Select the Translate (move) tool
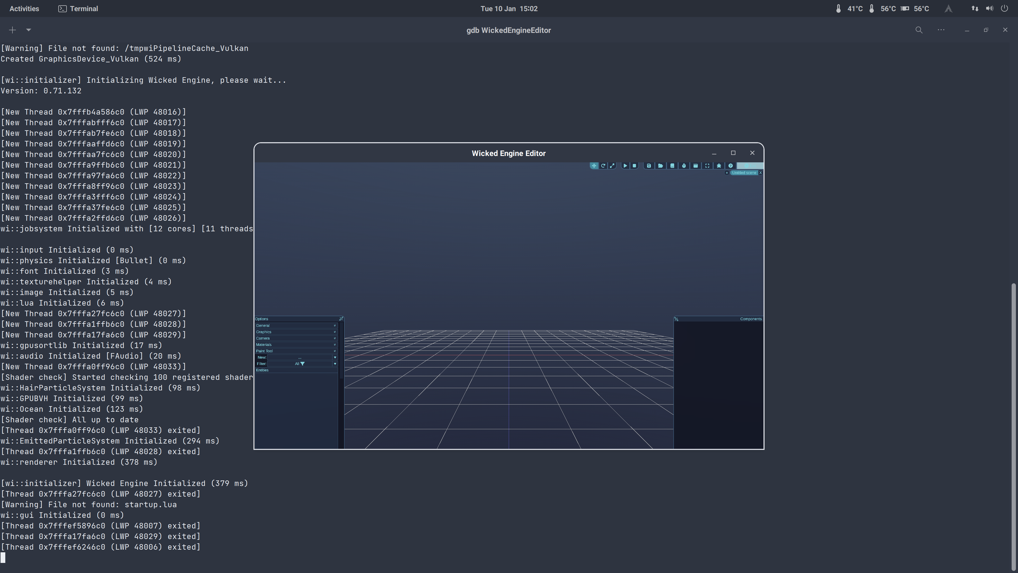The height and width of the screenshot is (573, 1018). click(x=594, y=166)
